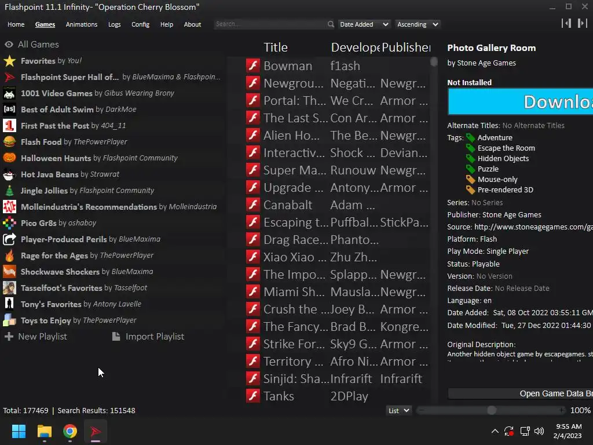This screenshot has width=593, height=445.
Task: Click the Hot Java Beans coffee icon
Action: [9, 174]
